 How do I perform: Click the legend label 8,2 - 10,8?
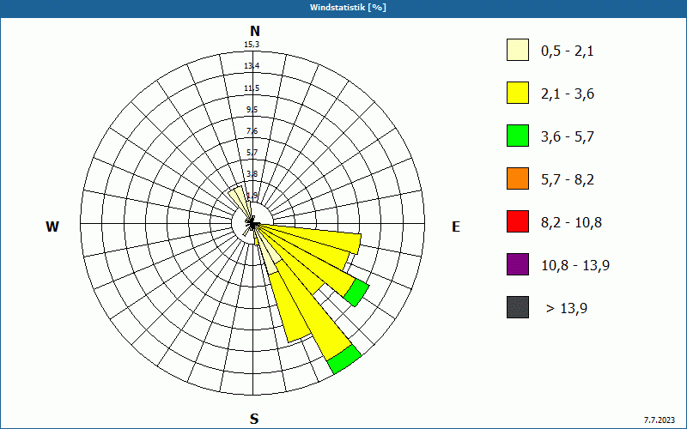[x=571, y=223]
